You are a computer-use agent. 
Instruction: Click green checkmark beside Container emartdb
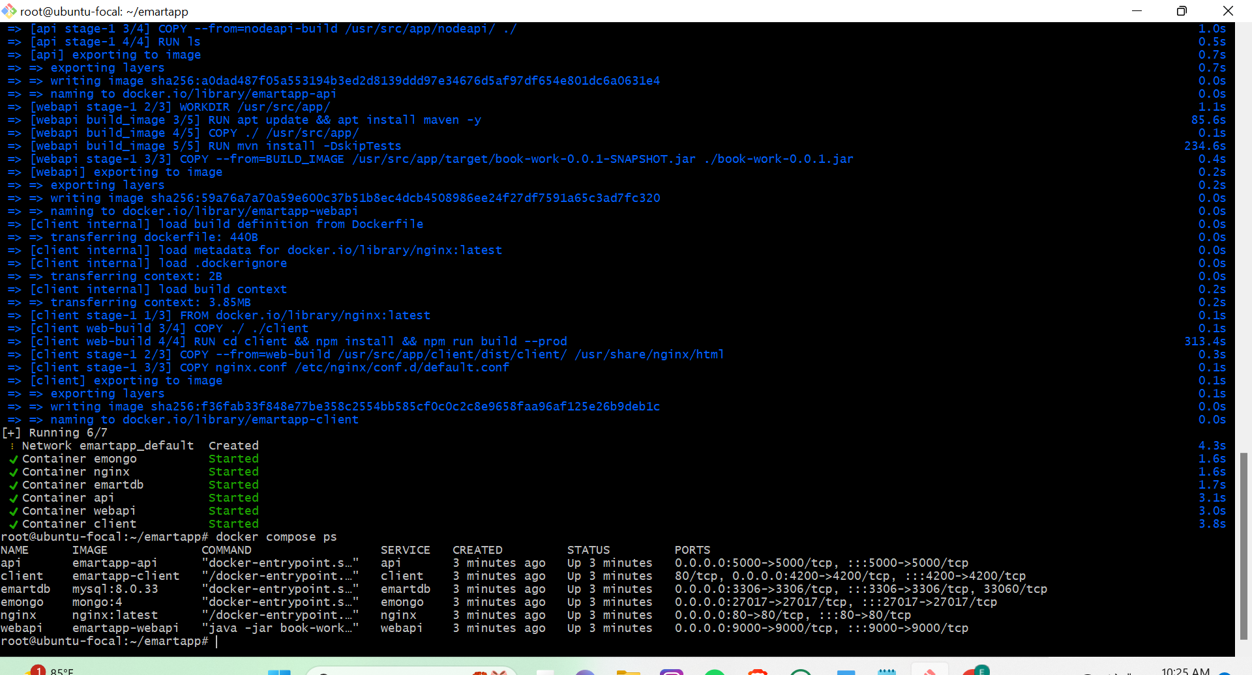pyautogui.click(x=13, y=485)
